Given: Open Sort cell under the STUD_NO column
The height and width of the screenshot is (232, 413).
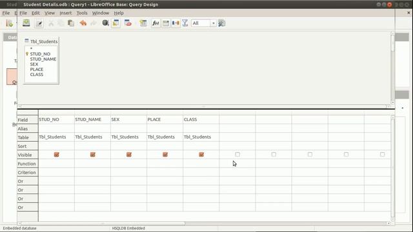Looking at the screenshot, I should [56, 146].
